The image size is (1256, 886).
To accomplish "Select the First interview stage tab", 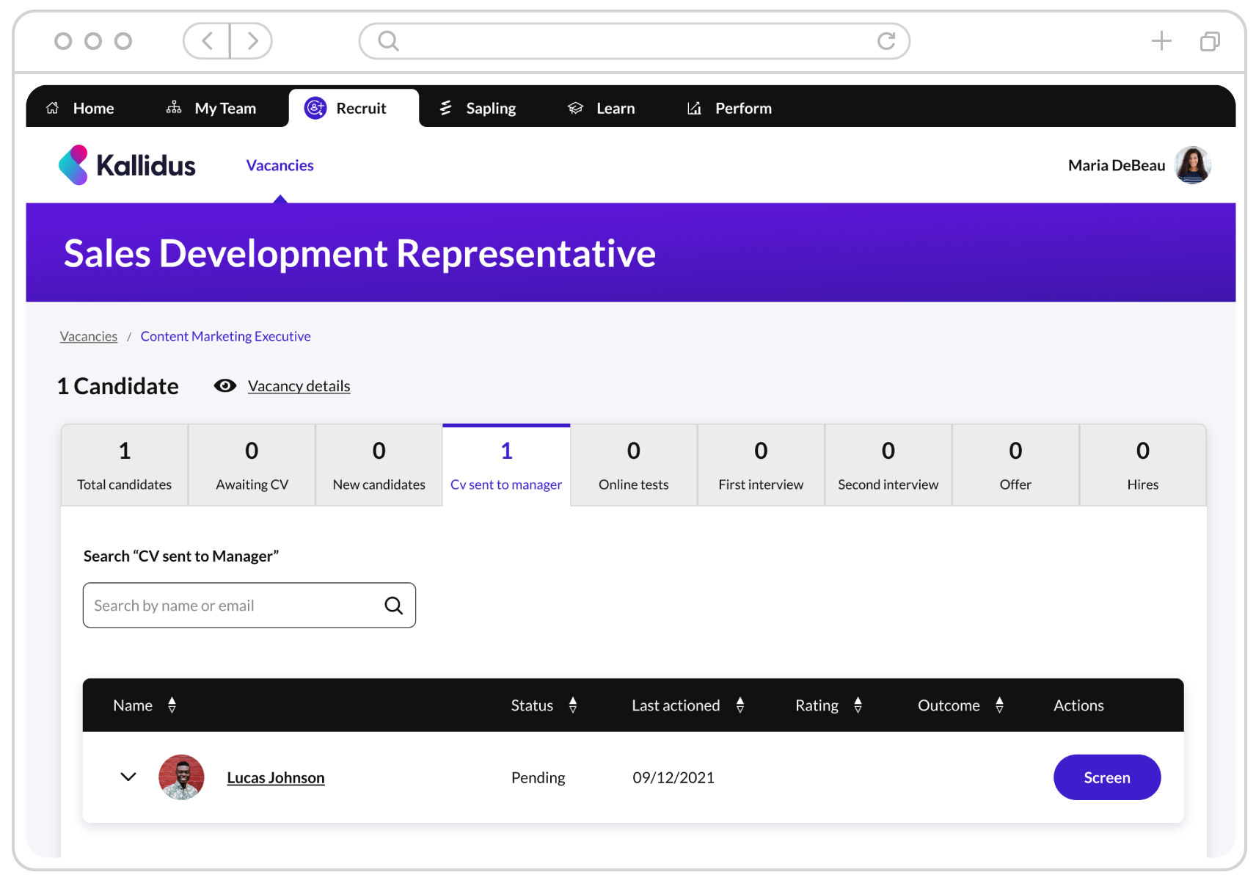I will [761, 465].
